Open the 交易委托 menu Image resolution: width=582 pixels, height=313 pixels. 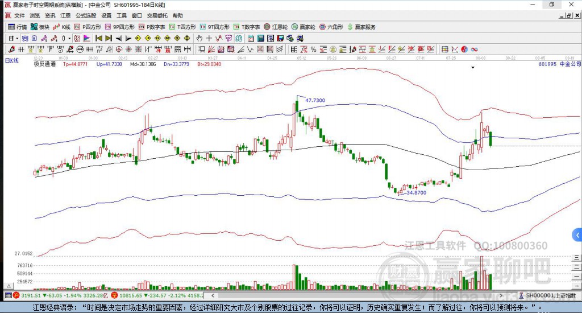(x=157, y=15)
